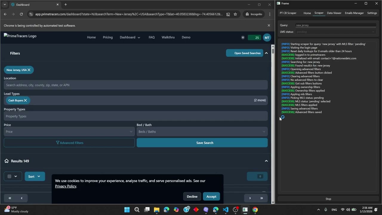Open Task View on the taskbar

pyautogui.click(x=147, y=210)
